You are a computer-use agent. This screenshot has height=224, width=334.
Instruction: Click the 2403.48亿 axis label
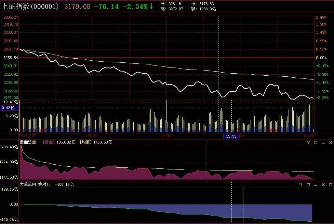pos(9,147)
